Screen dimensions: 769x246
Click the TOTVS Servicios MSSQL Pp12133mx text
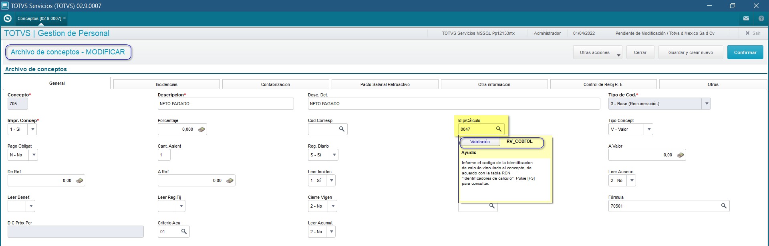pos(478,33)
